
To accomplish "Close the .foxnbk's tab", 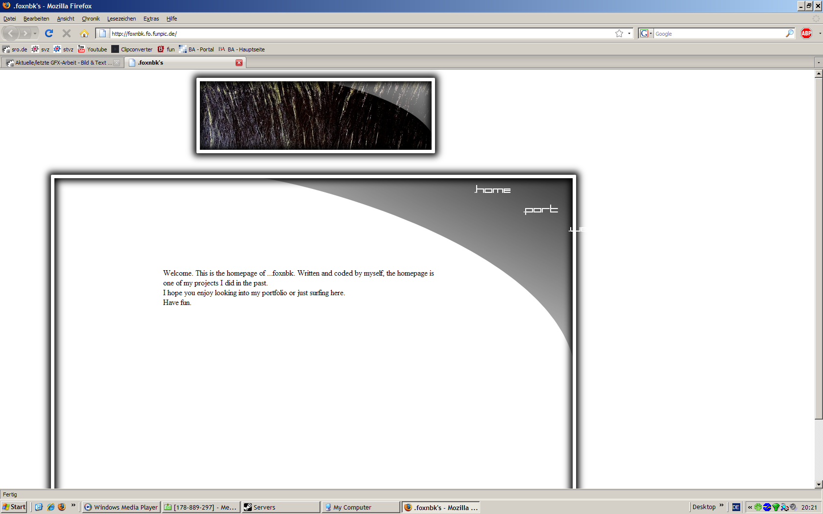I will (x=239, y=63).
